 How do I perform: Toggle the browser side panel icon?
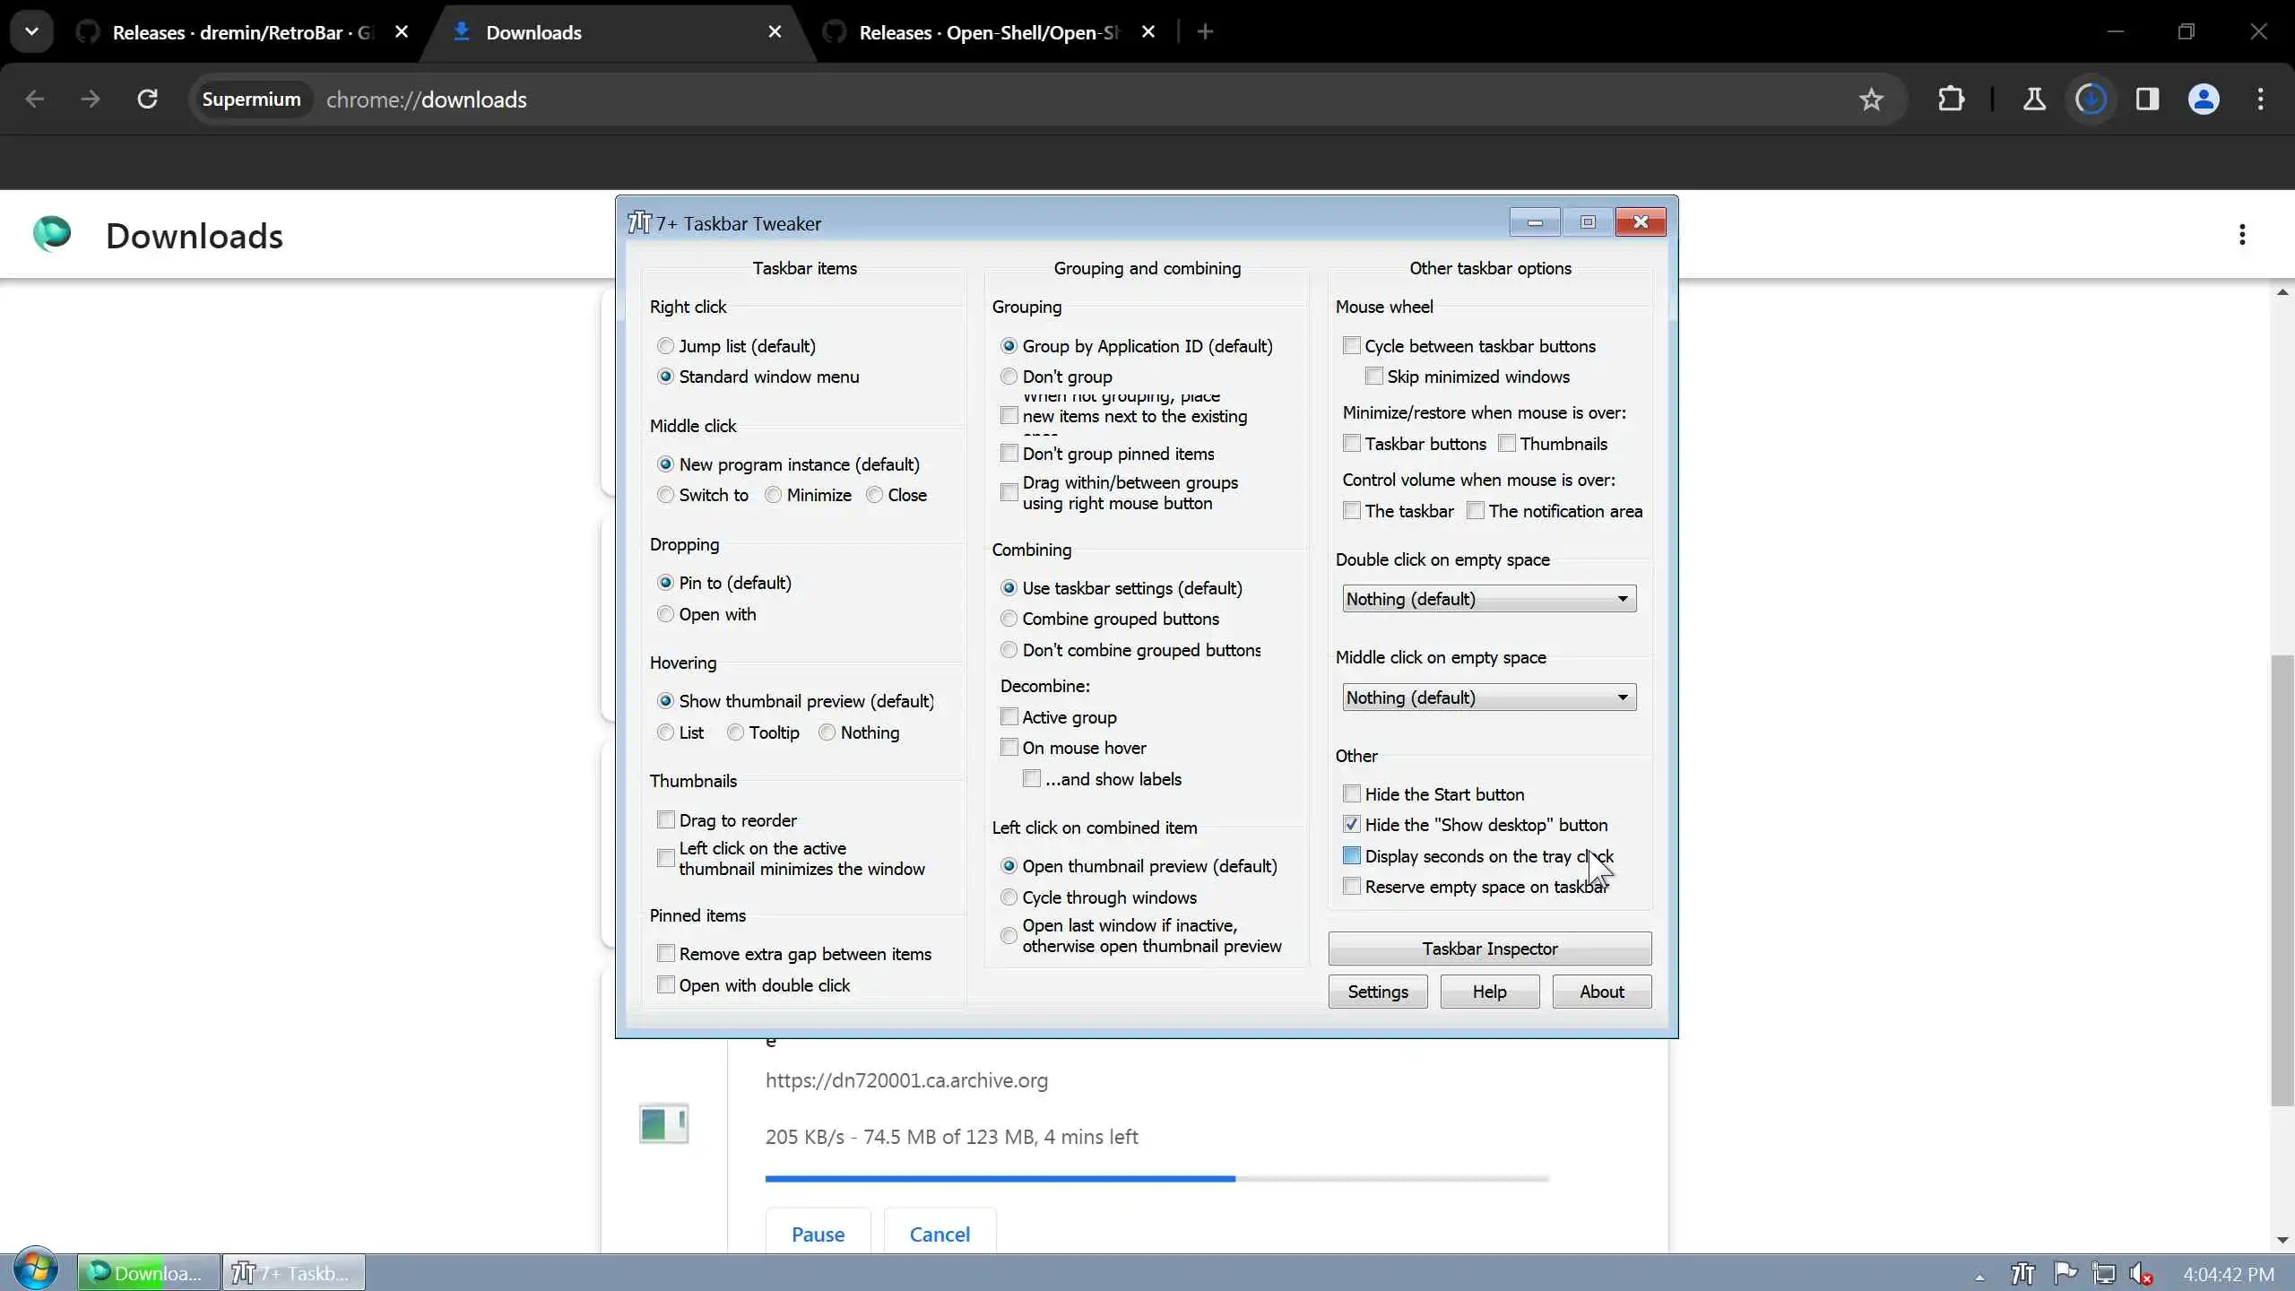pyautogui.click(x=2147, y=100)
